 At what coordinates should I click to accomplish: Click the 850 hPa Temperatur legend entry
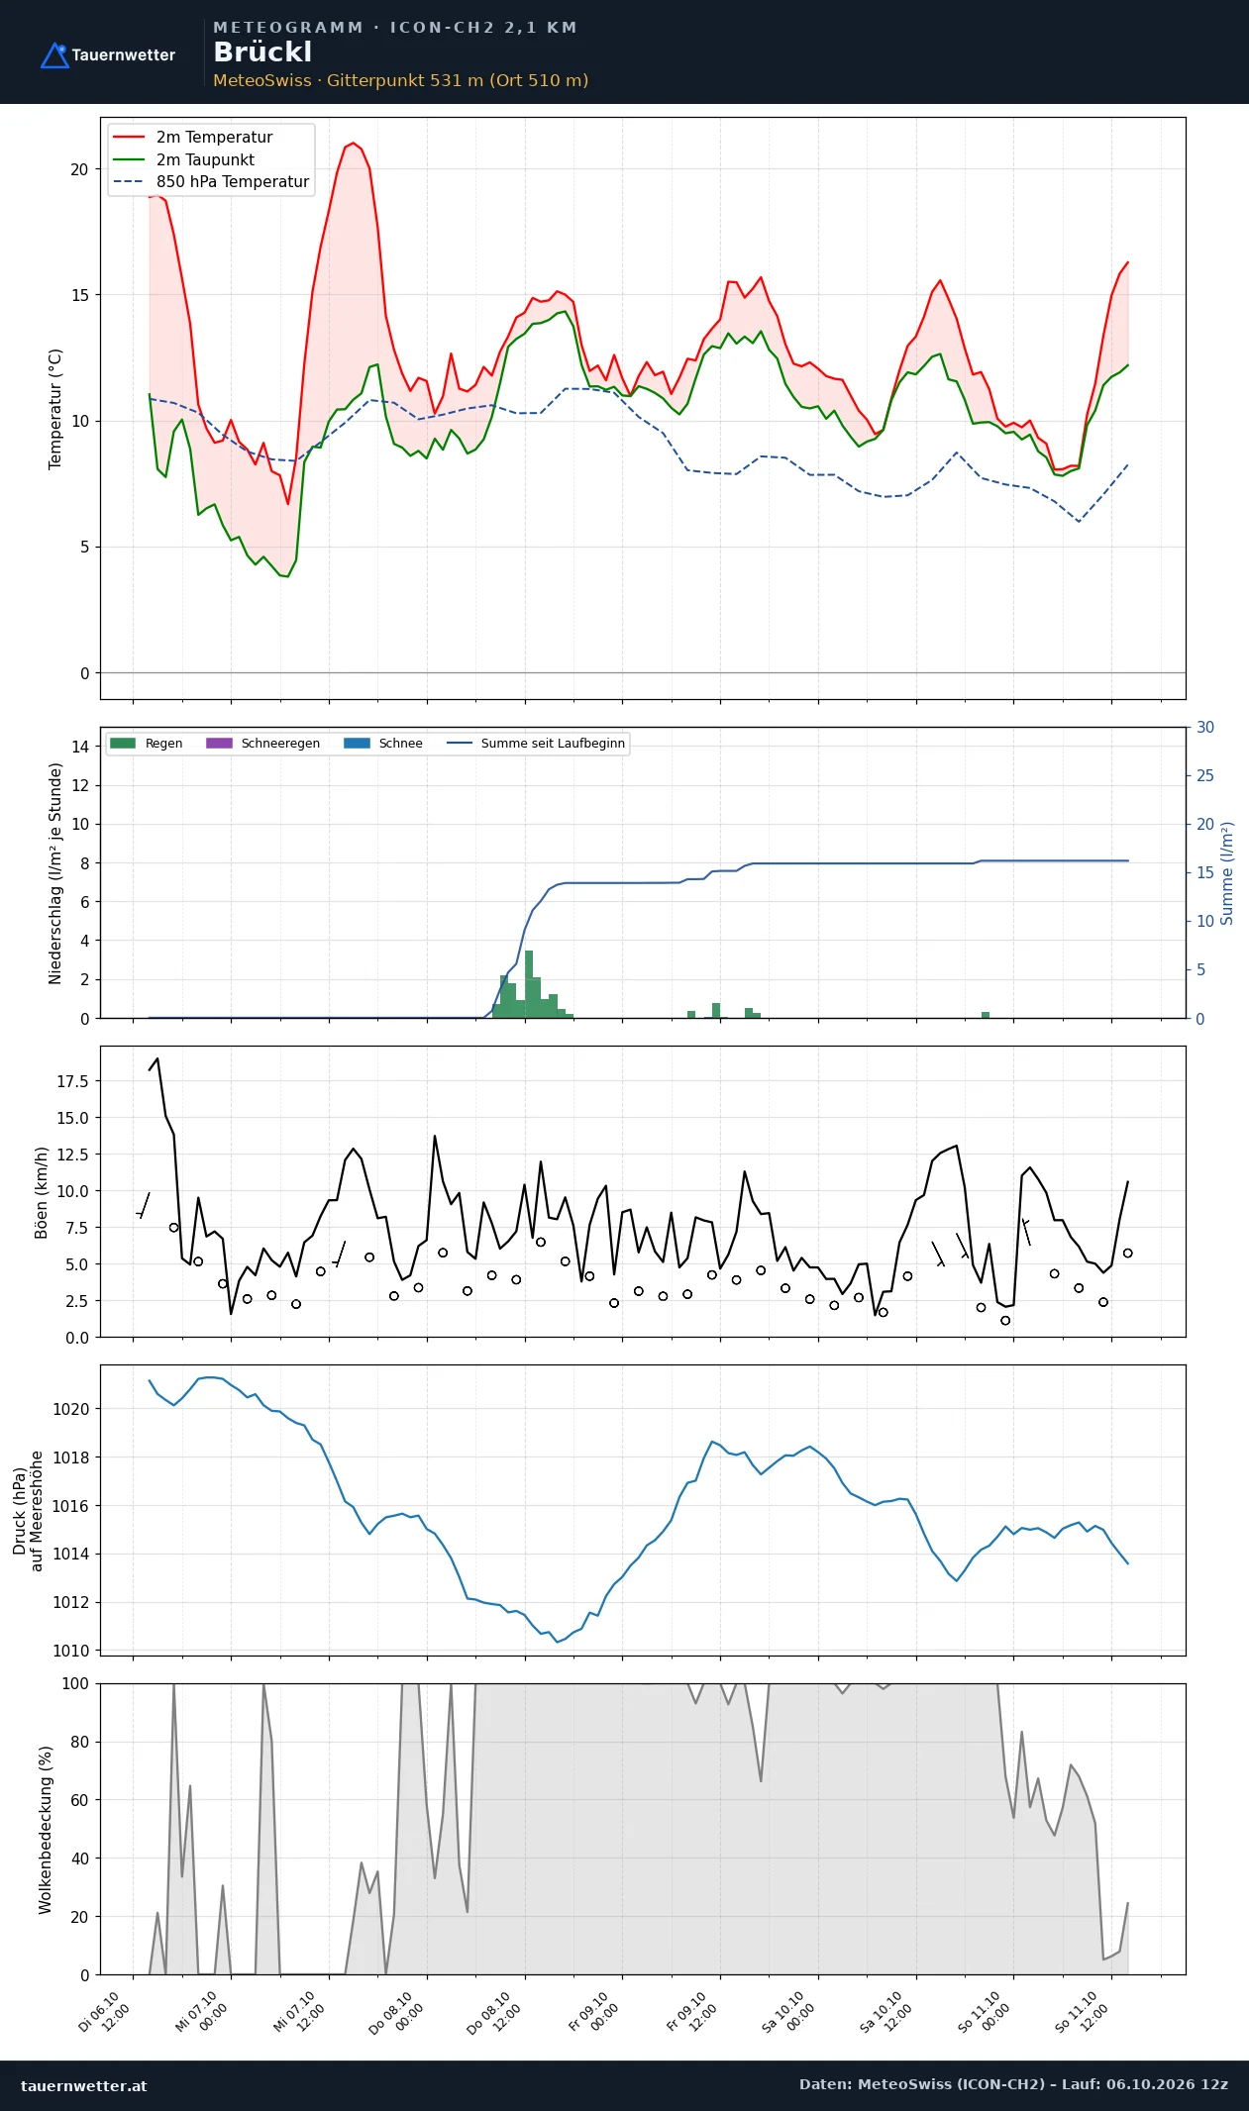point(233,182)
